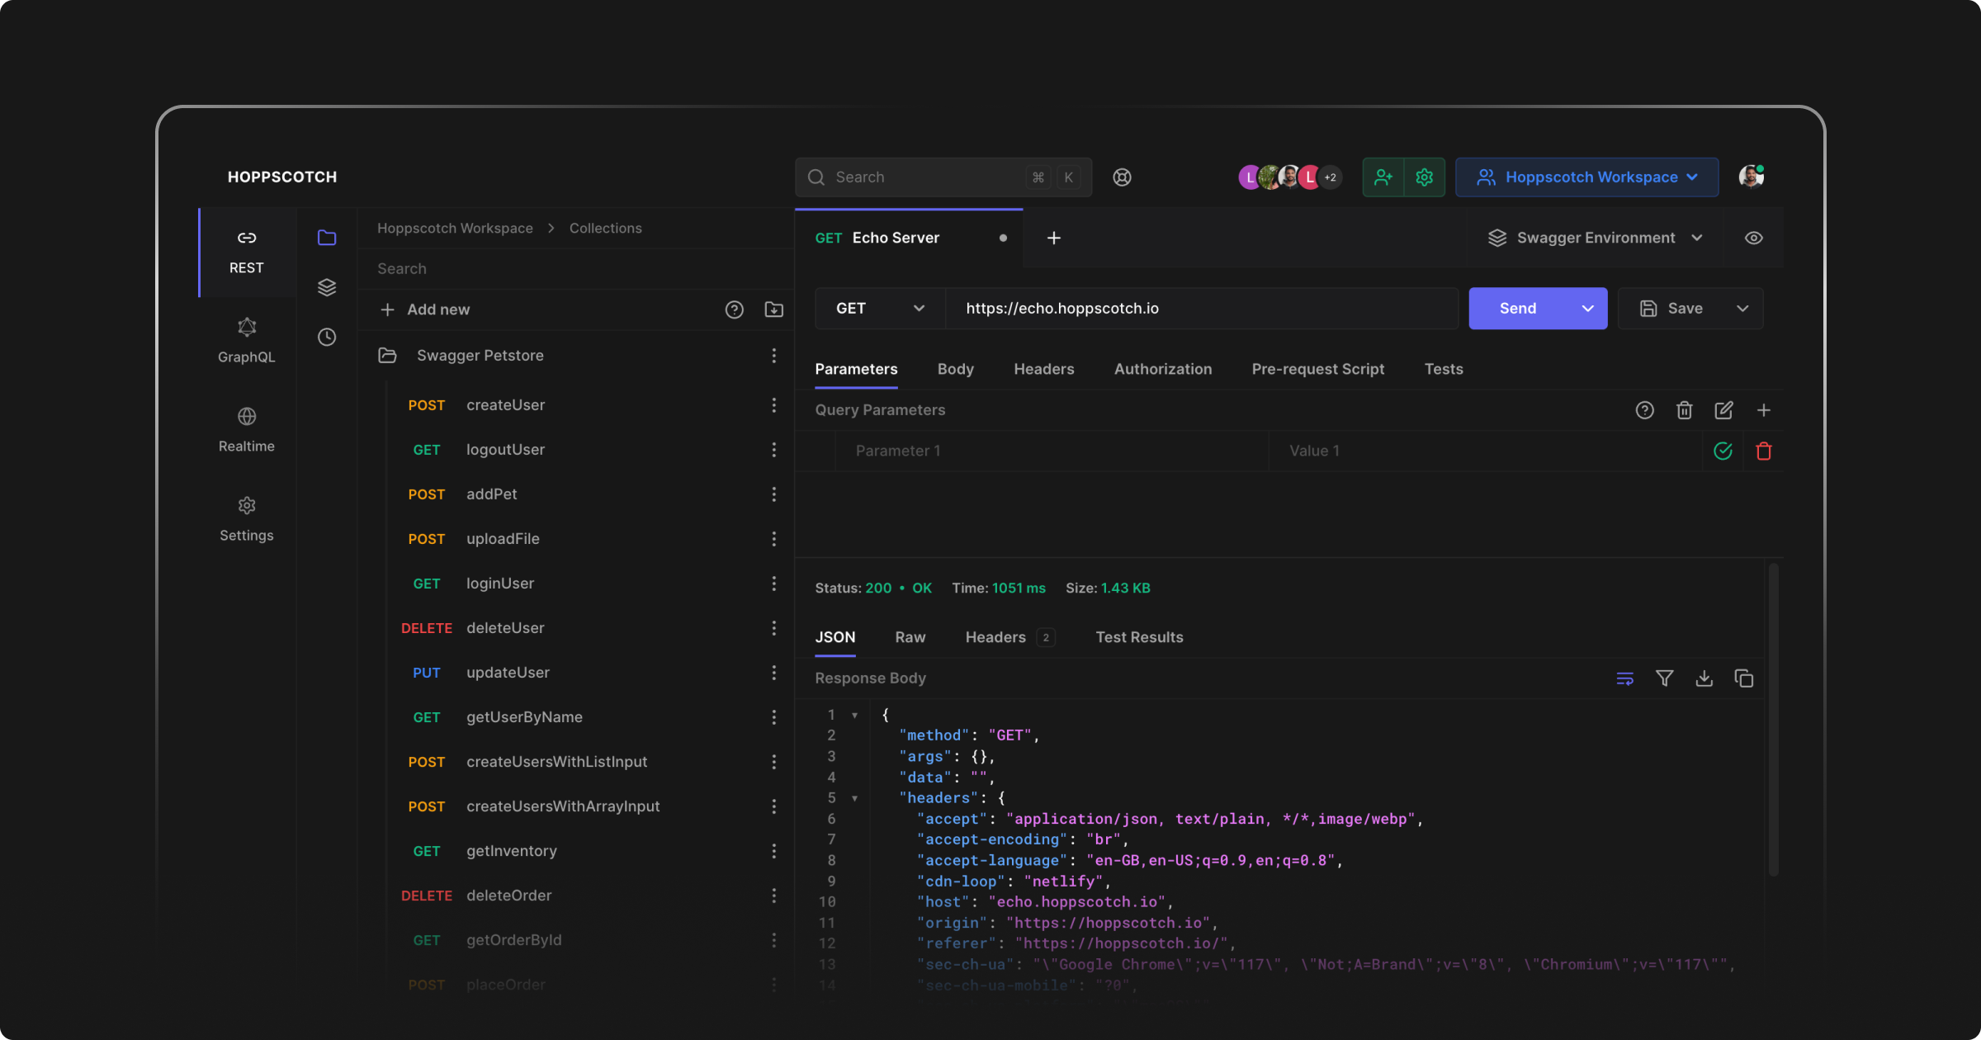Open the GraphQL panel
Viewport: 1981px width, 1040px height.
click(x=245, y=339)
